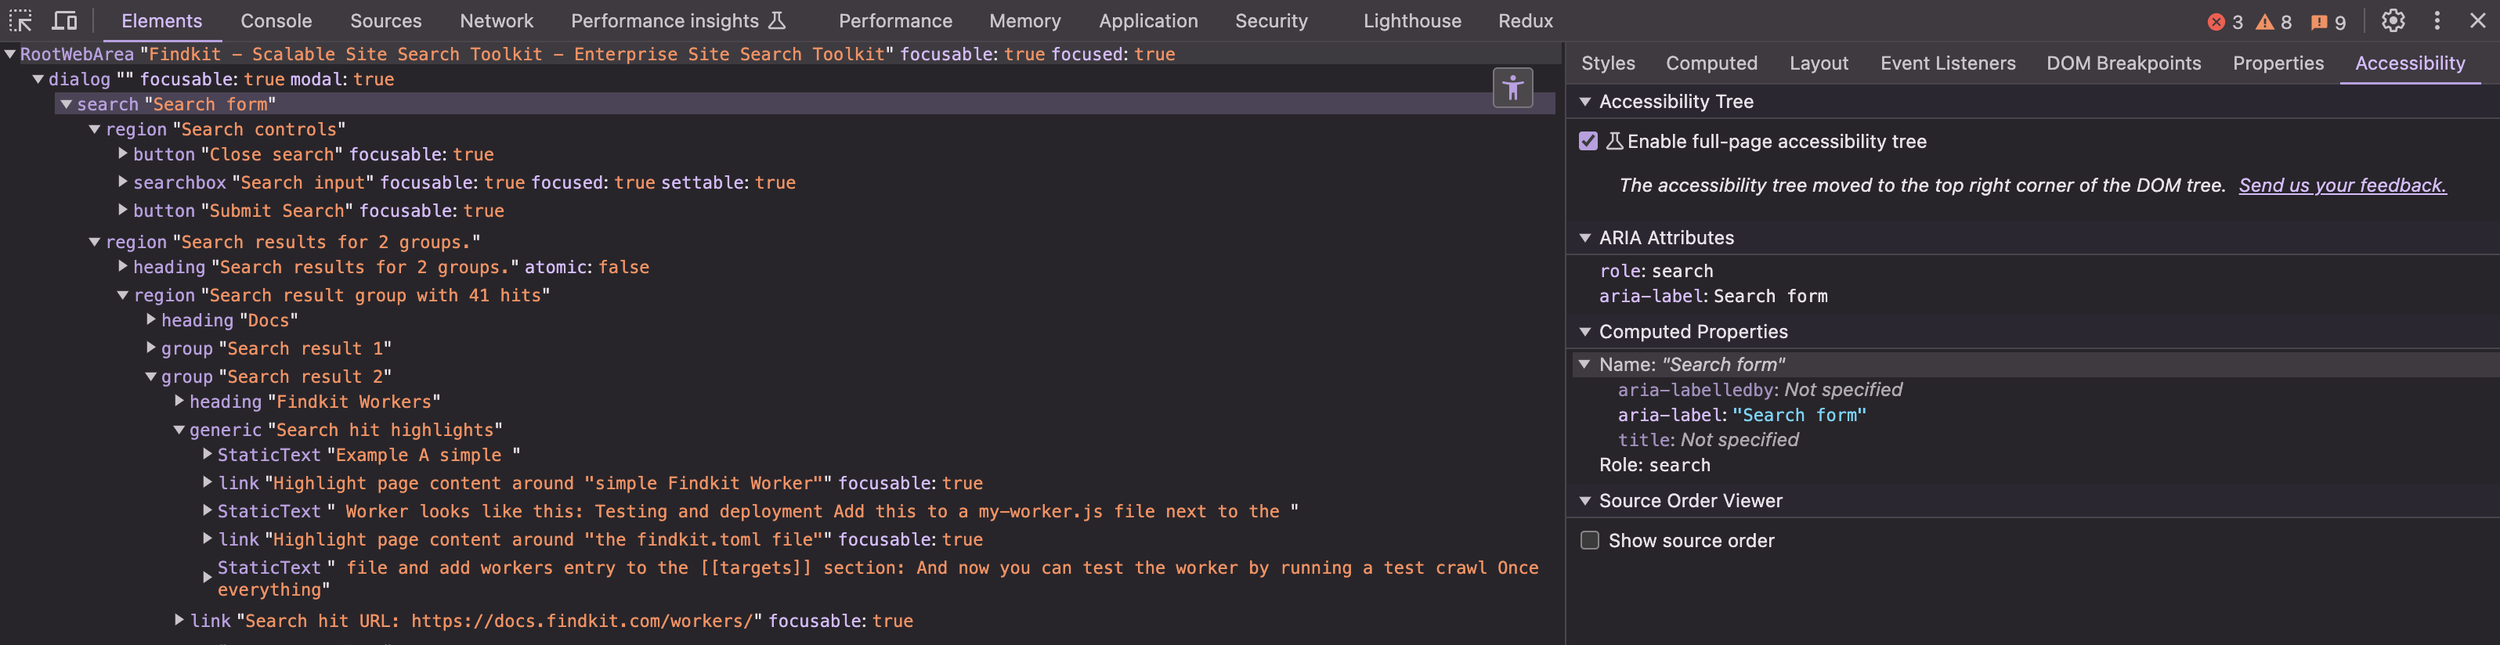2500x645 pixels.
Task: Collapse the search "Search form" node
Action: tap(66, 104)
